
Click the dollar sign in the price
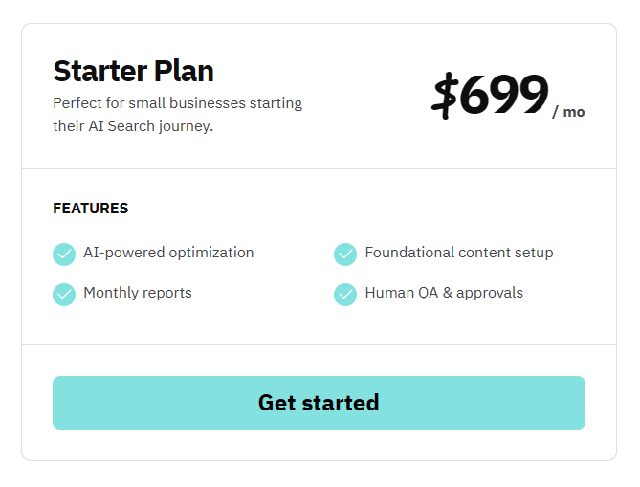coord(445,96)
